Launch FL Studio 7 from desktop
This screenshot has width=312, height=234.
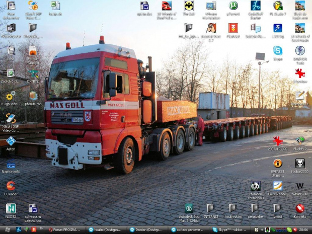click(x=277, y=6)
